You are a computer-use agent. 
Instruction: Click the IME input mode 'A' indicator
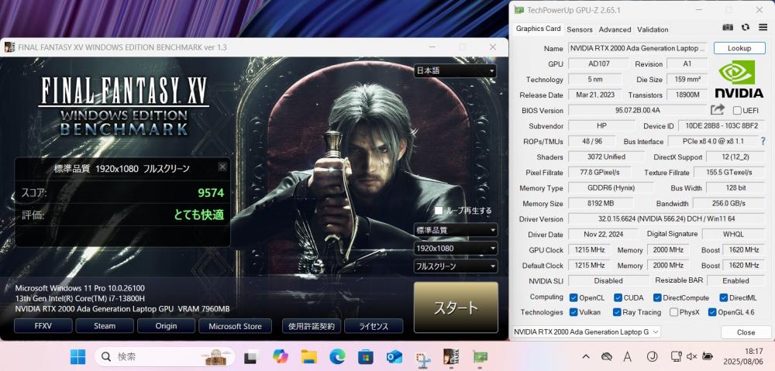pyautogui.click(x=628, y=356)
